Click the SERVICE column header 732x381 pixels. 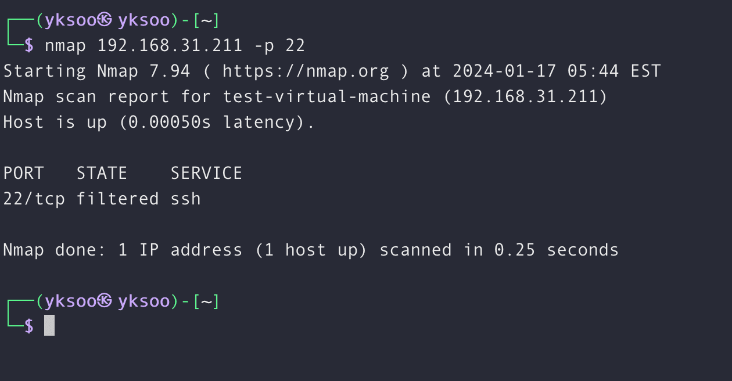[207, 173]
